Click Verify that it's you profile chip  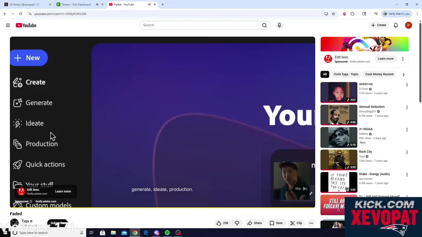(x=396, y=14)
